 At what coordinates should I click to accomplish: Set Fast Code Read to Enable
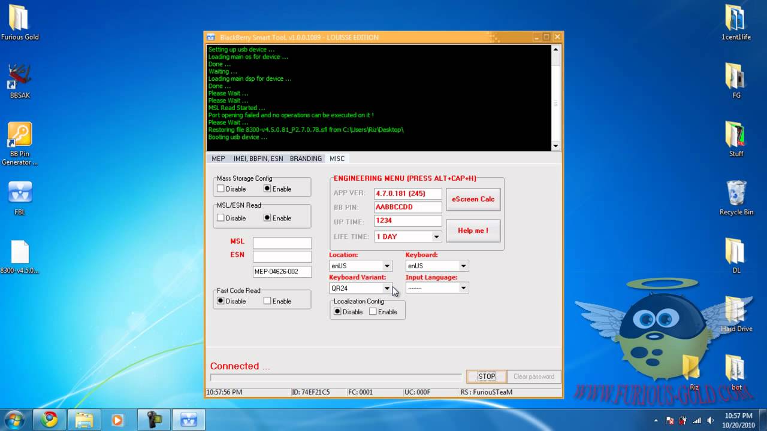point(267,301)
